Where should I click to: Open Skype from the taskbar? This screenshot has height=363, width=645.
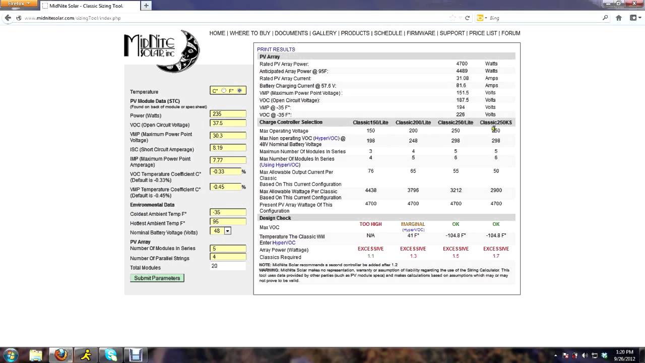[x=111, y=355]
